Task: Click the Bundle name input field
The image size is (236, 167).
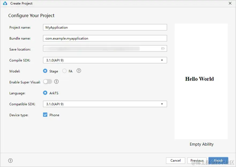Action: [105, 38]
